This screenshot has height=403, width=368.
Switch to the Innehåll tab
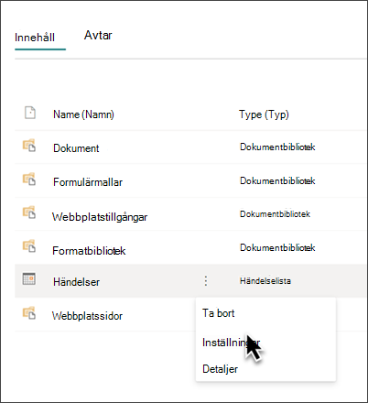point(35,38)
